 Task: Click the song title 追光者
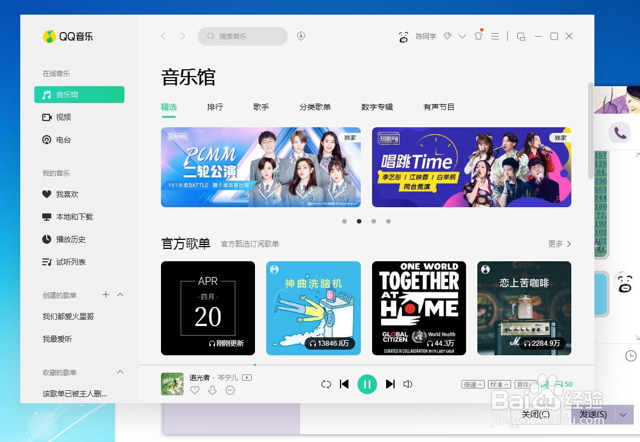coord(200,377)
